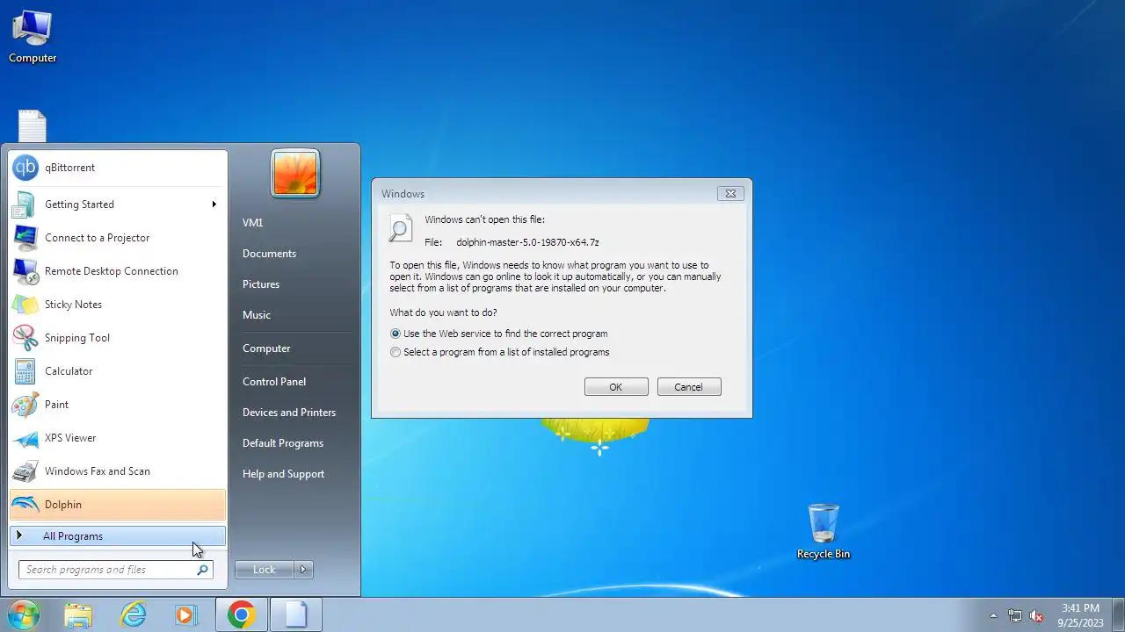The image size is (1125, 632).
Task: Click the magnifier icon in search box
Action: click(202, 570)
